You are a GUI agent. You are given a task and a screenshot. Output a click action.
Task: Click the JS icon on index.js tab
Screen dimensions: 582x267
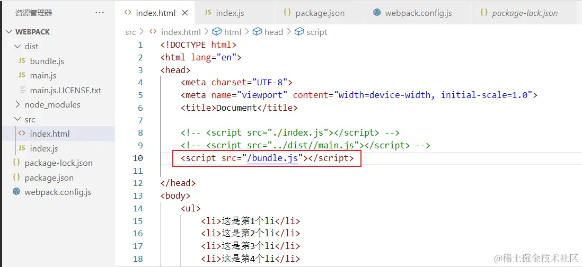208,13
